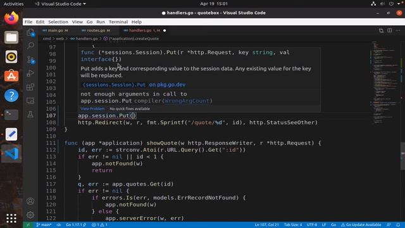Open the Visual Studio Code app menu in top bar

pos(61,4)
